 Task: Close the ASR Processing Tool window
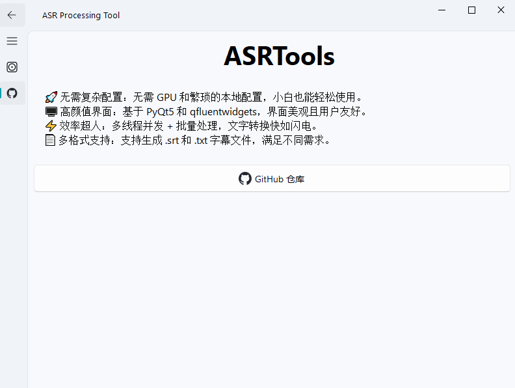click(x=501, y=10)
